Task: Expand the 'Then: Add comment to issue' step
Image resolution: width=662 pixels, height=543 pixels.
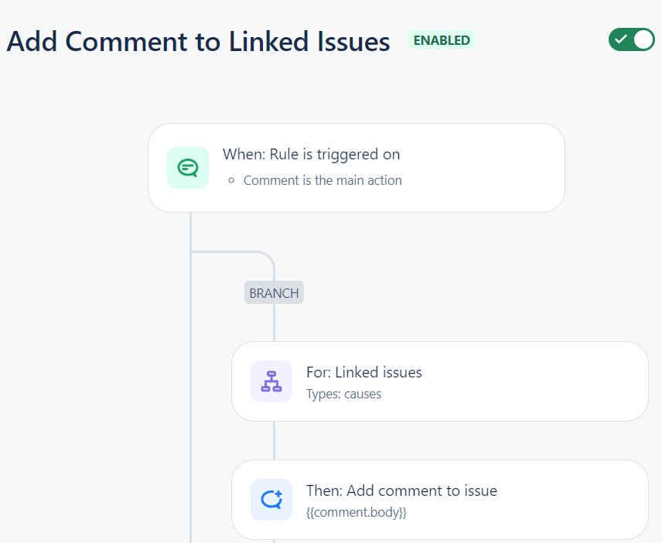Action: (x=440, y=499)
